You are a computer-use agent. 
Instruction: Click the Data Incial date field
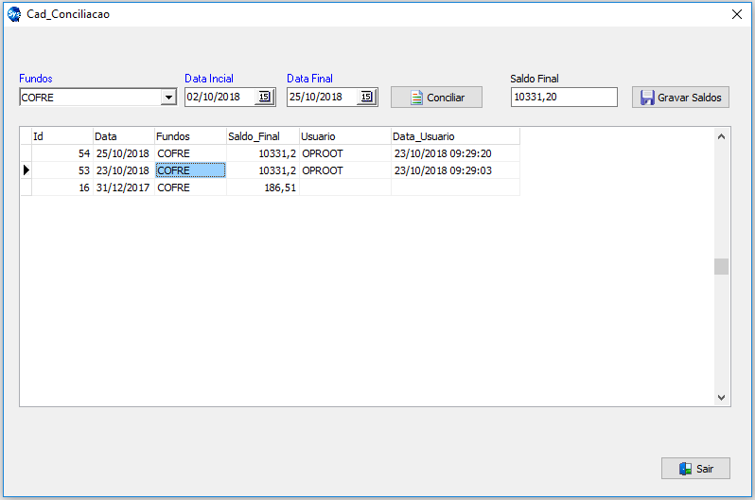click(219, 97)
